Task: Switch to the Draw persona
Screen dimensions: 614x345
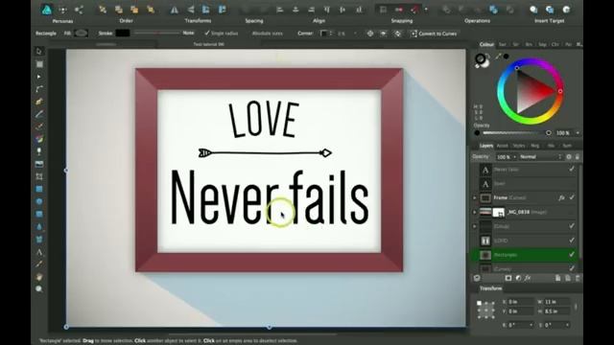Action: tap(47, 10)
